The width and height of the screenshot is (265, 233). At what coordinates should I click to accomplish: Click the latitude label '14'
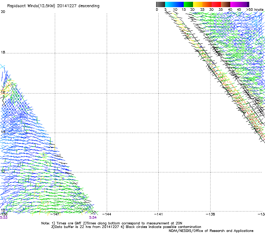(3, 132)
